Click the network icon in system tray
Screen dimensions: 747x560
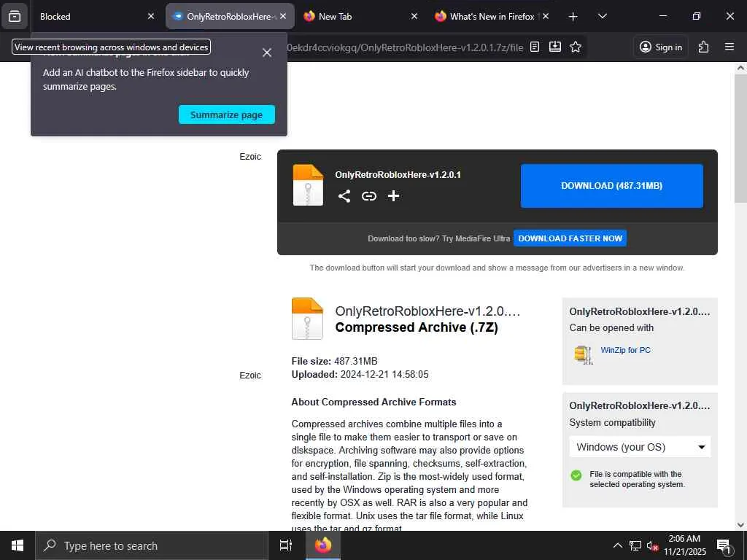coord(635,545)
